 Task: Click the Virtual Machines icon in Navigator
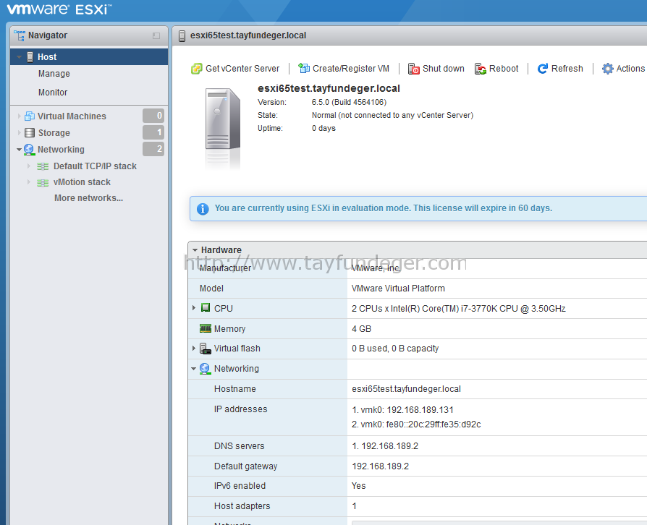(29, 116)
